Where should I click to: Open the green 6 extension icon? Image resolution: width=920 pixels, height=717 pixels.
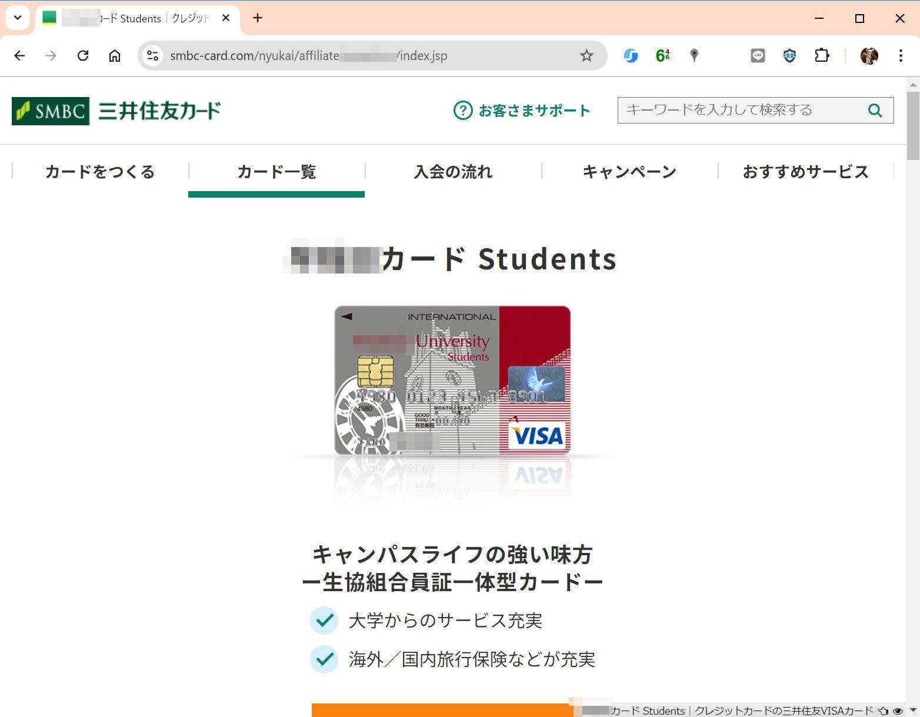[662, 56]
